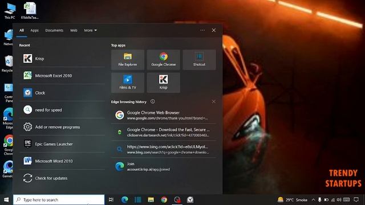Screen dimensions: 365x205
Task: Open Check for updates setting
Action: click(62, 178)
